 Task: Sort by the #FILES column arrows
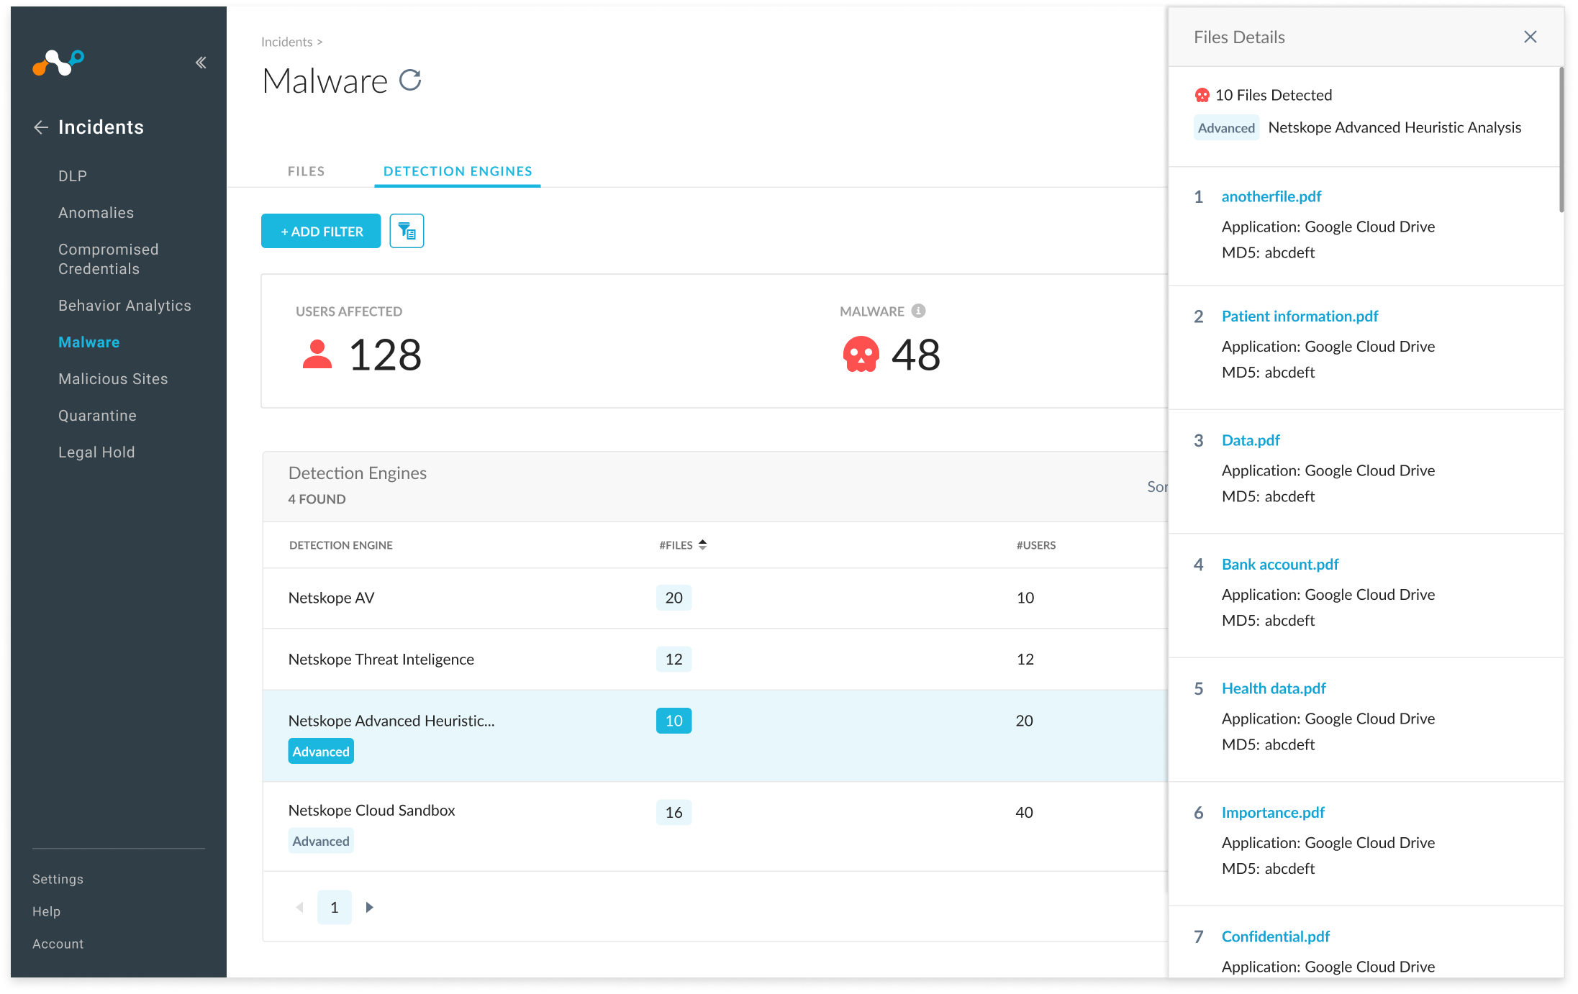click(702, 544)
